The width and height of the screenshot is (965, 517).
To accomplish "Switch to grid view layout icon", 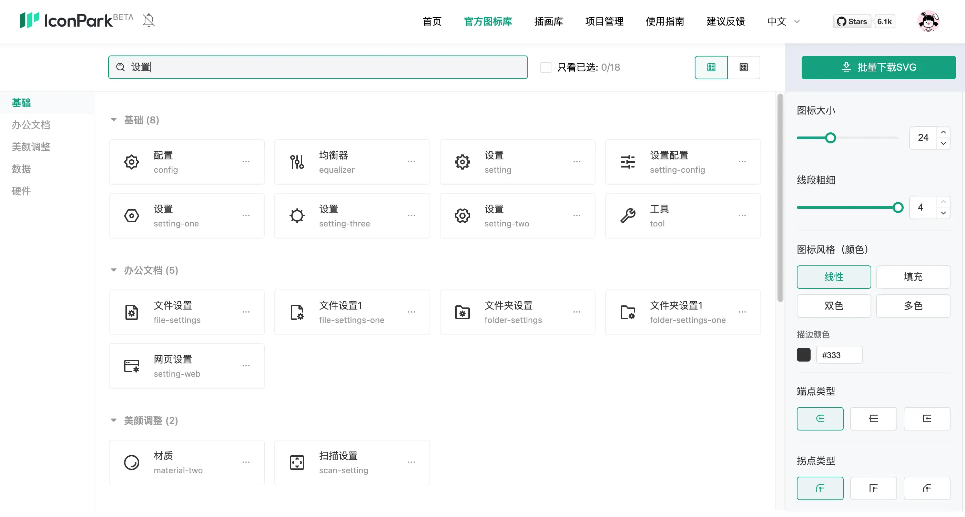I will click(x=743, y=68).
